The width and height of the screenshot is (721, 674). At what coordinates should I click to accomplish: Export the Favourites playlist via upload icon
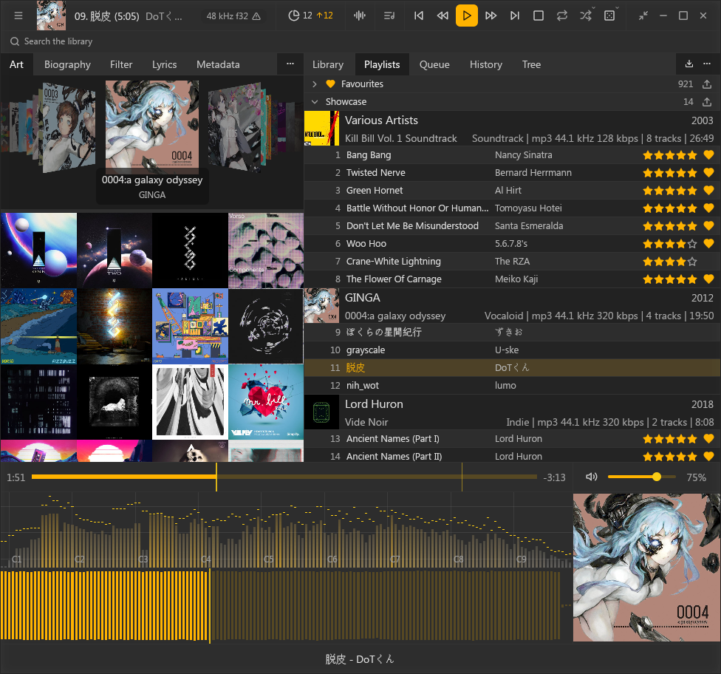coord(707,84)
